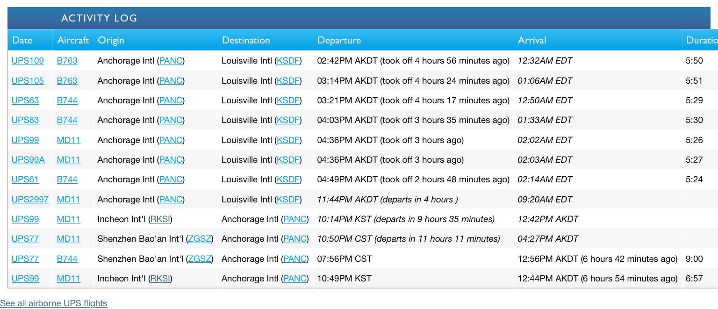Image resolution: width=718 pixels, height=309 pixels.
Task: Open the UPS99A flight link
Action: (28, 159)
